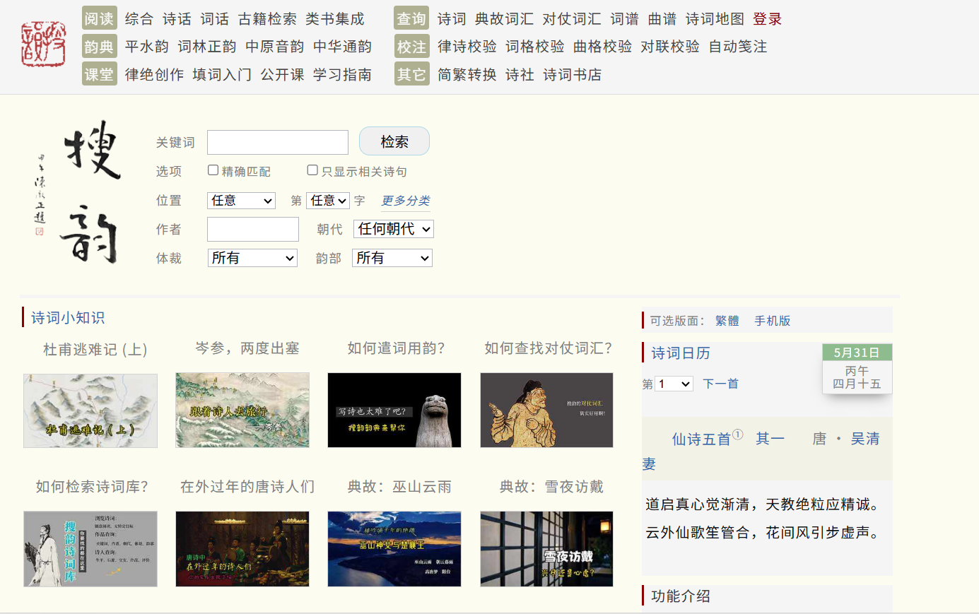Open the 简繁转换 menu item
This screenshot has height=614, width=979.
(x=467, y=75)
